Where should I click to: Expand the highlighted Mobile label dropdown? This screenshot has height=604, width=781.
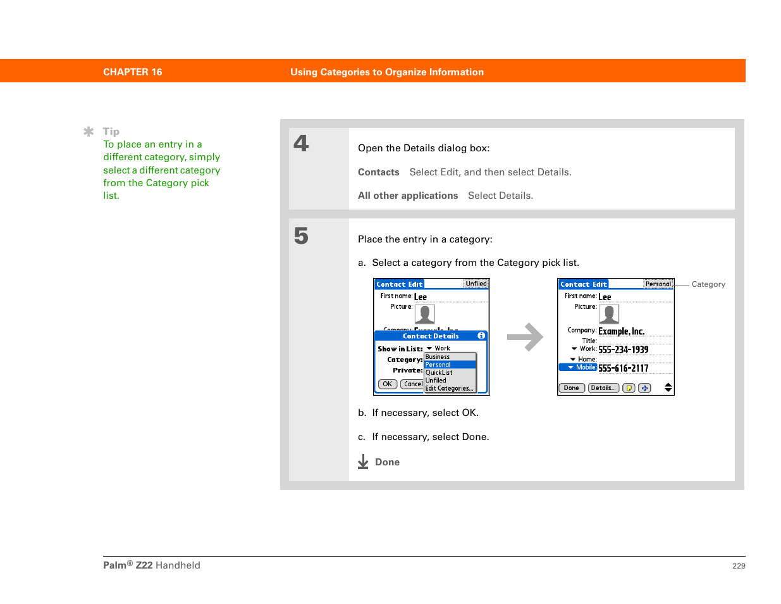tap(579, 367)
